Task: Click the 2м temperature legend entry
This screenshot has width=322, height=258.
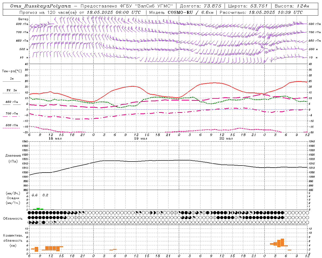Action: tap(12, 79)
